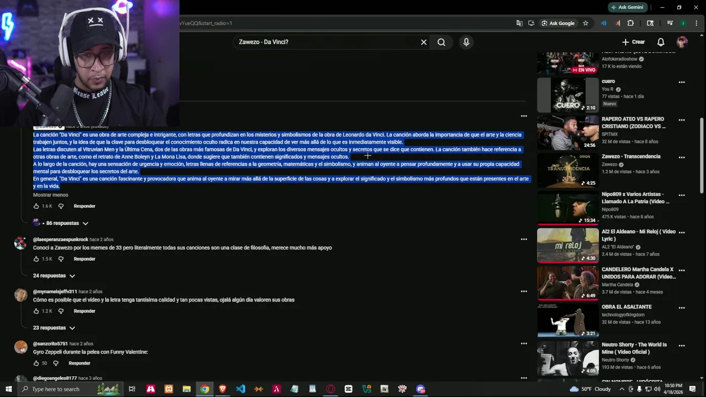Reply to the @sanzcrito5751 comment
The image size is (706, 397).
click(79, 363)
